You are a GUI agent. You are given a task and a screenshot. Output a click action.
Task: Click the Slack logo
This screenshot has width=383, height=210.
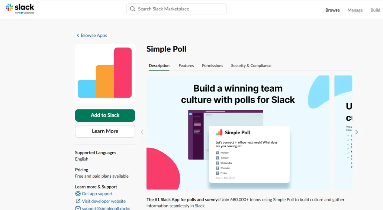coord(20,9)
